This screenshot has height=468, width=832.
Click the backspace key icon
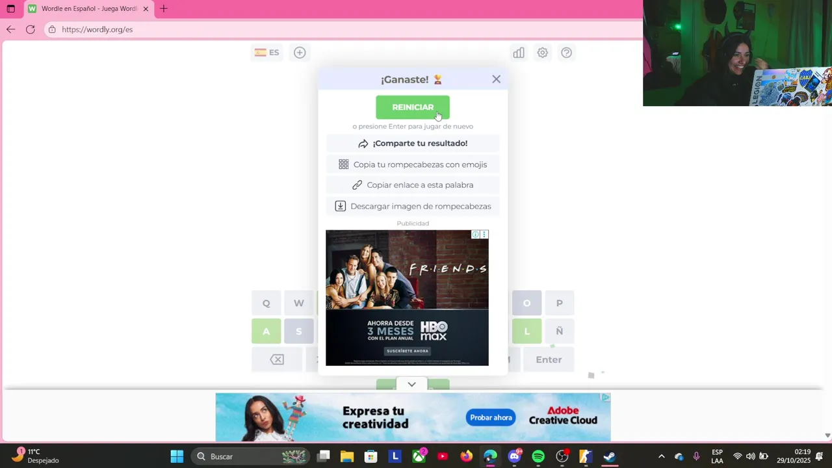coord(277,359)
